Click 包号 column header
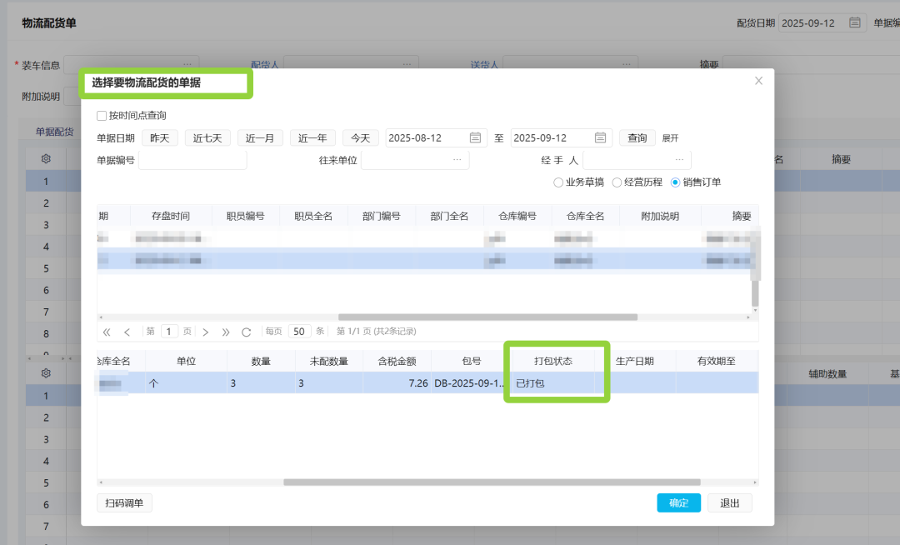Image resolution: width=900 pixels, height=545 pixels. [471, 361]
